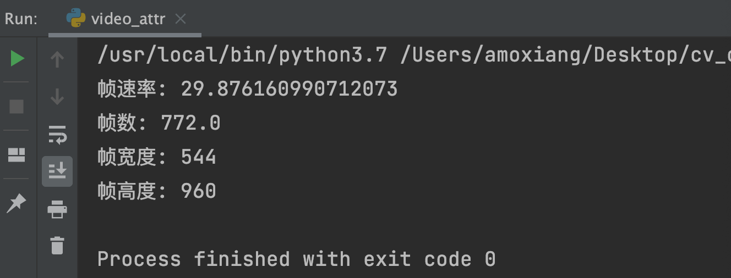The image size is (731, 278).
Task: Click the 帧高度: 960 output line
Action: click(x=157, y=191)
